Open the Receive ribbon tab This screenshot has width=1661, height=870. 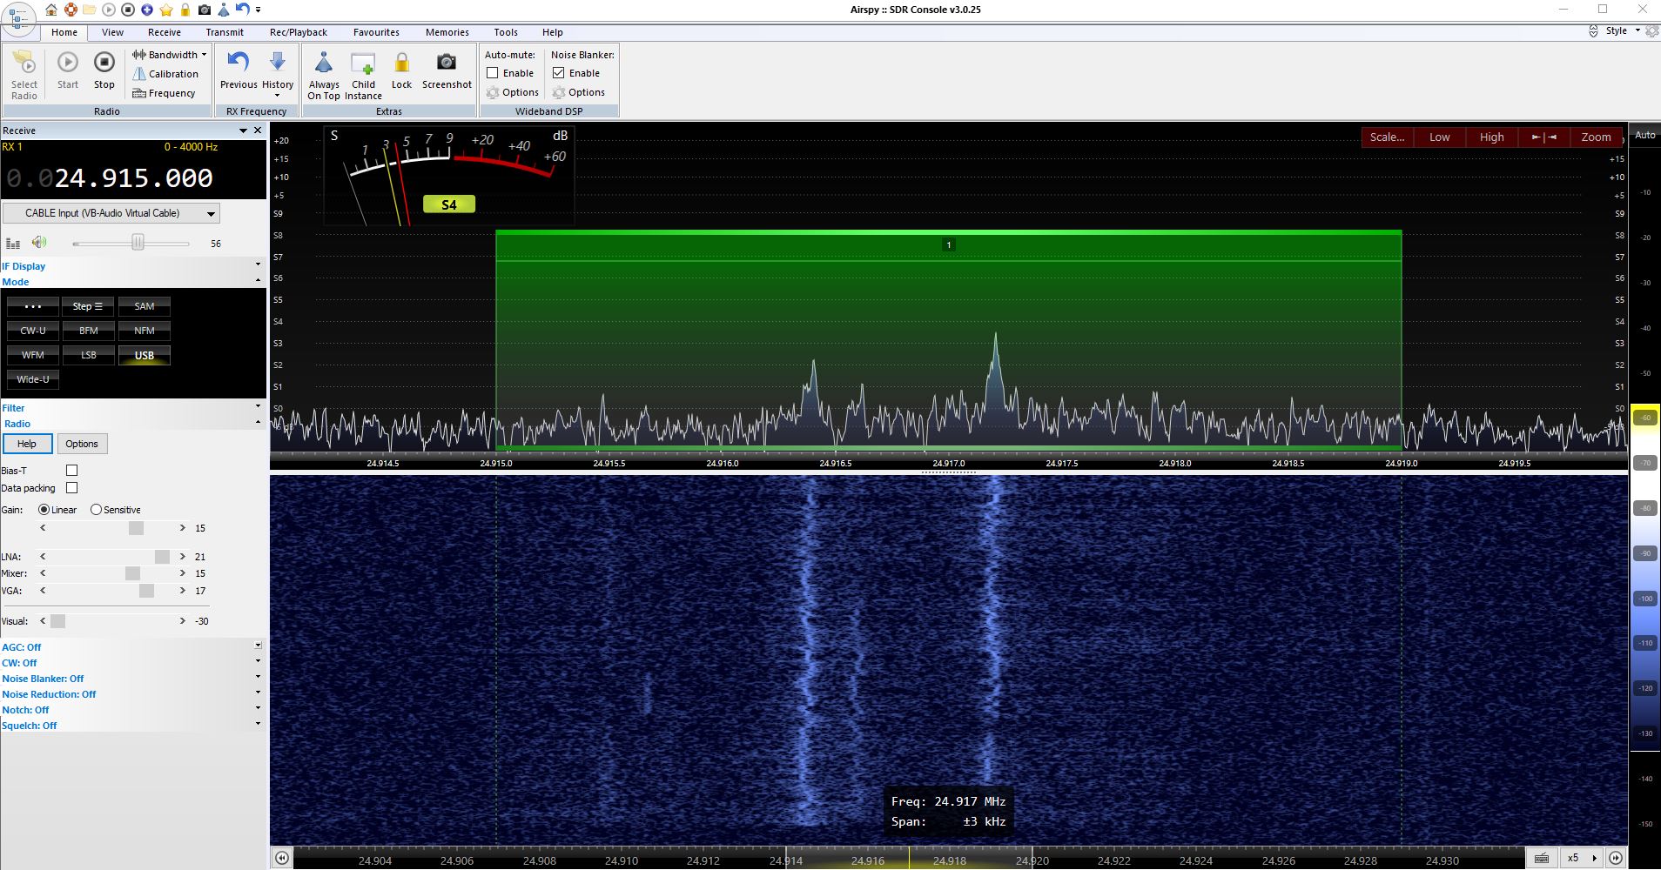[164, 32]
